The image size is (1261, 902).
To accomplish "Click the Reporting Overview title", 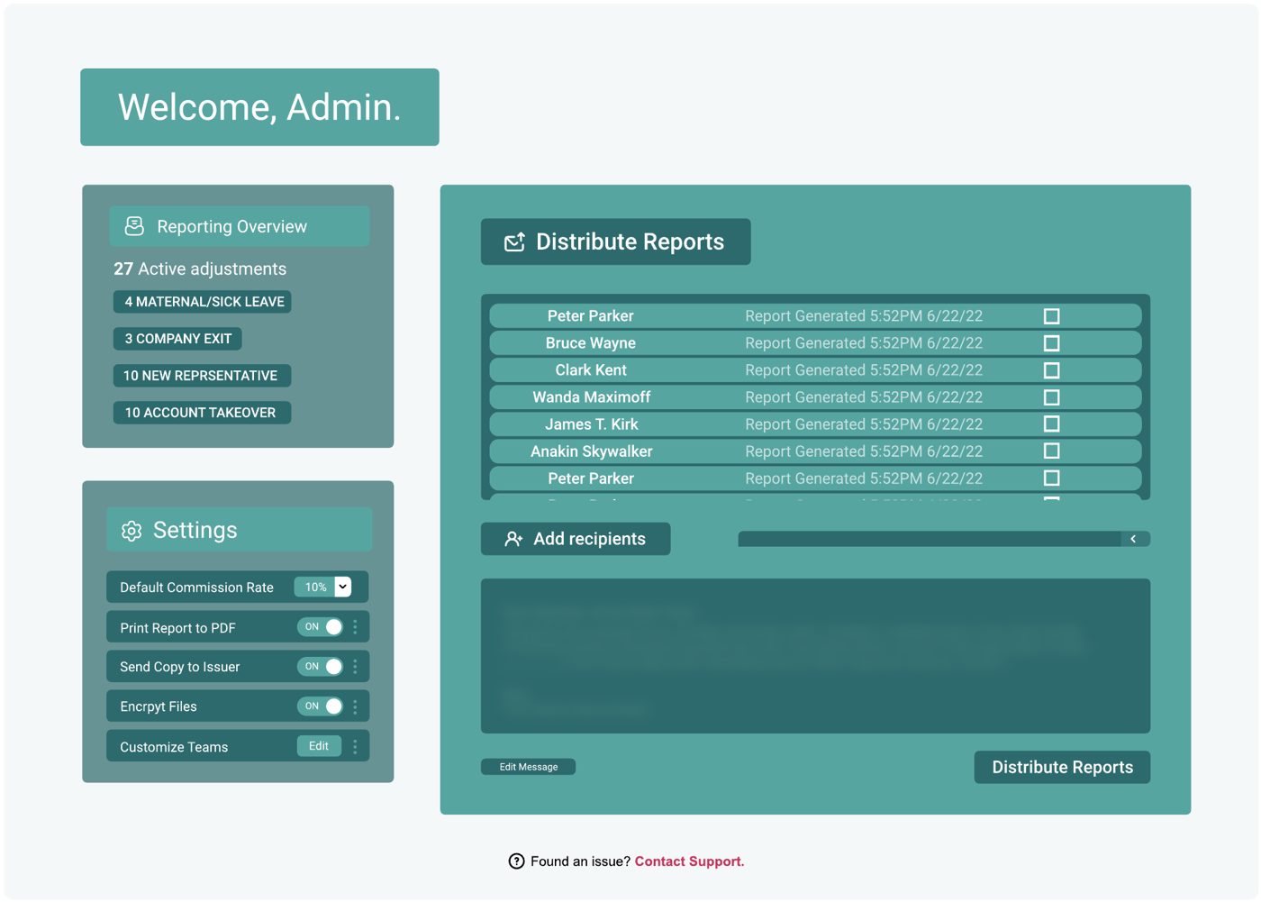I will tap(232, 227).
